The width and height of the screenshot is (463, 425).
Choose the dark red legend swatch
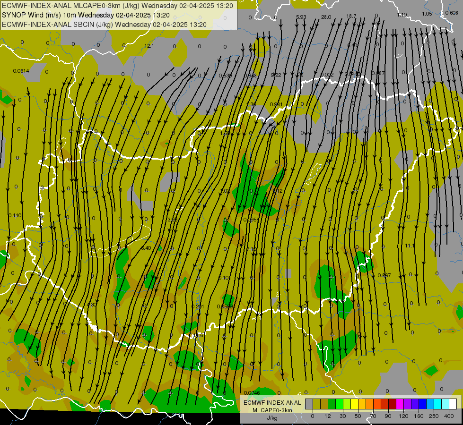pyautogui.click(x=393, y=404)
